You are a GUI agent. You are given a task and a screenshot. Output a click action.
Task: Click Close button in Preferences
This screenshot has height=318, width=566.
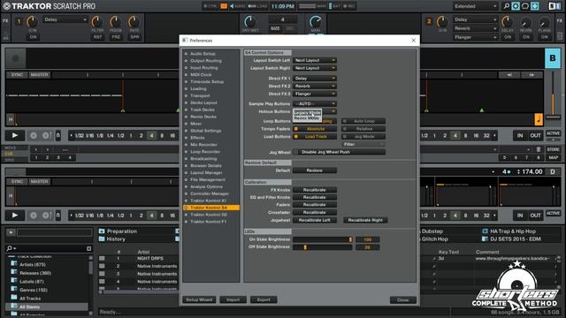[x=403, y=300]
